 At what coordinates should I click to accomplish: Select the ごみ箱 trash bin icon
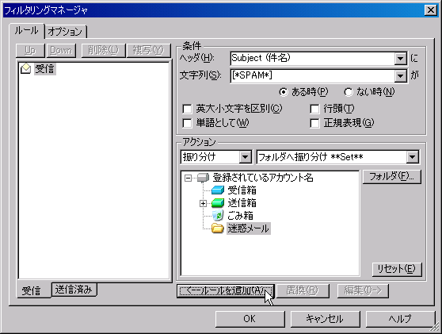click(218, 216)
